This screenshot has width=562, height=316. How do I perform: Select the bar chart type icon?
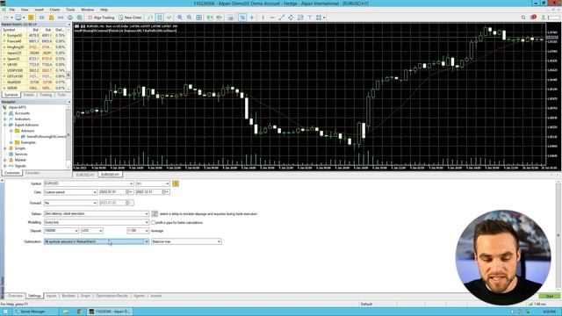(x=150, y=18)
